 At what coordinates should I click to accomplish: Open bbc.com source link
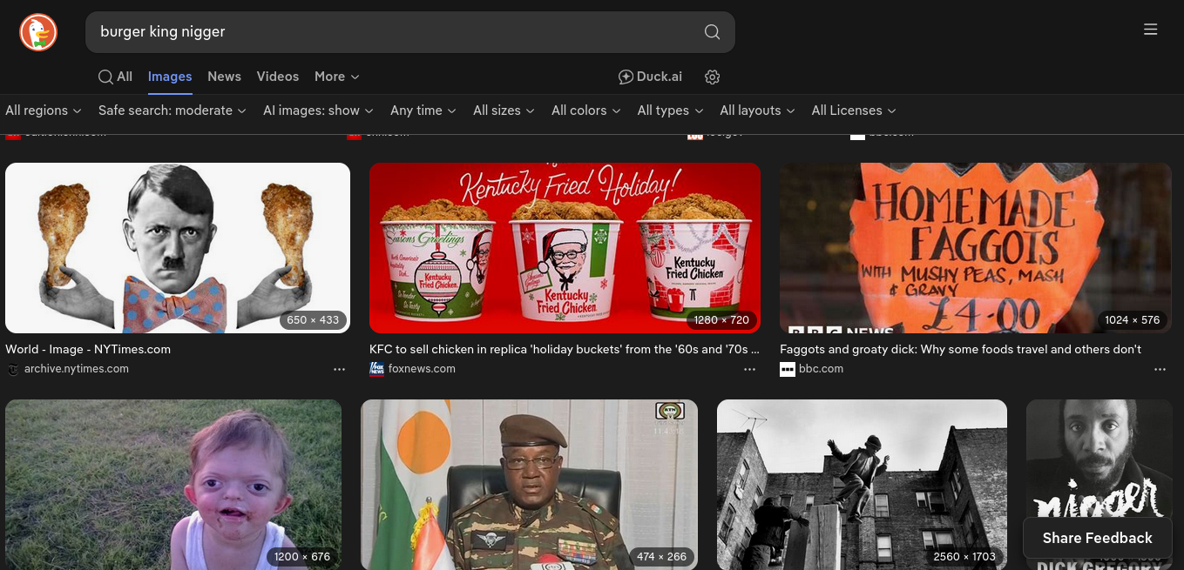pos(822,369)
